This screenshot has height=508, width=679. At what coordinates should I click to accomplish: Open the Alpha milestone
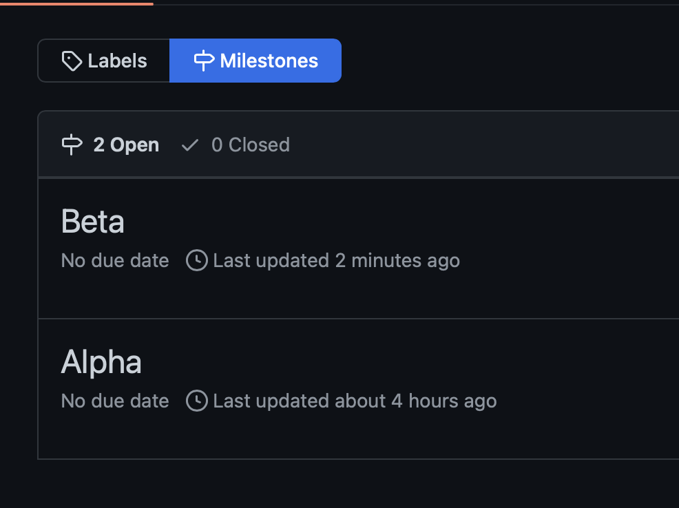101,362
